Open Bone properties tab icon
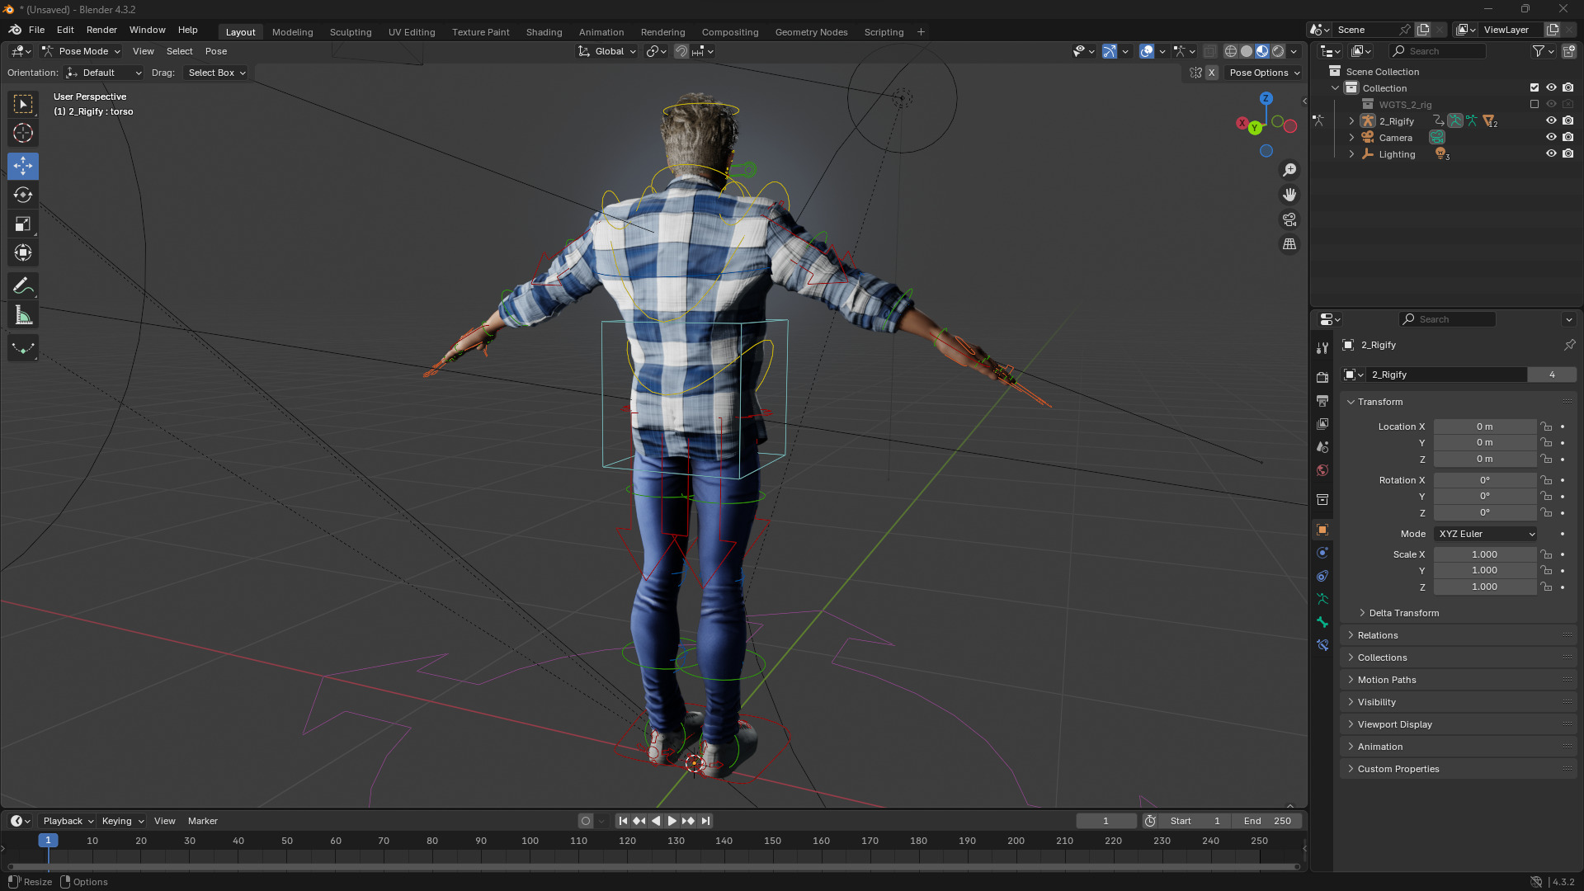 [1322, 622]
